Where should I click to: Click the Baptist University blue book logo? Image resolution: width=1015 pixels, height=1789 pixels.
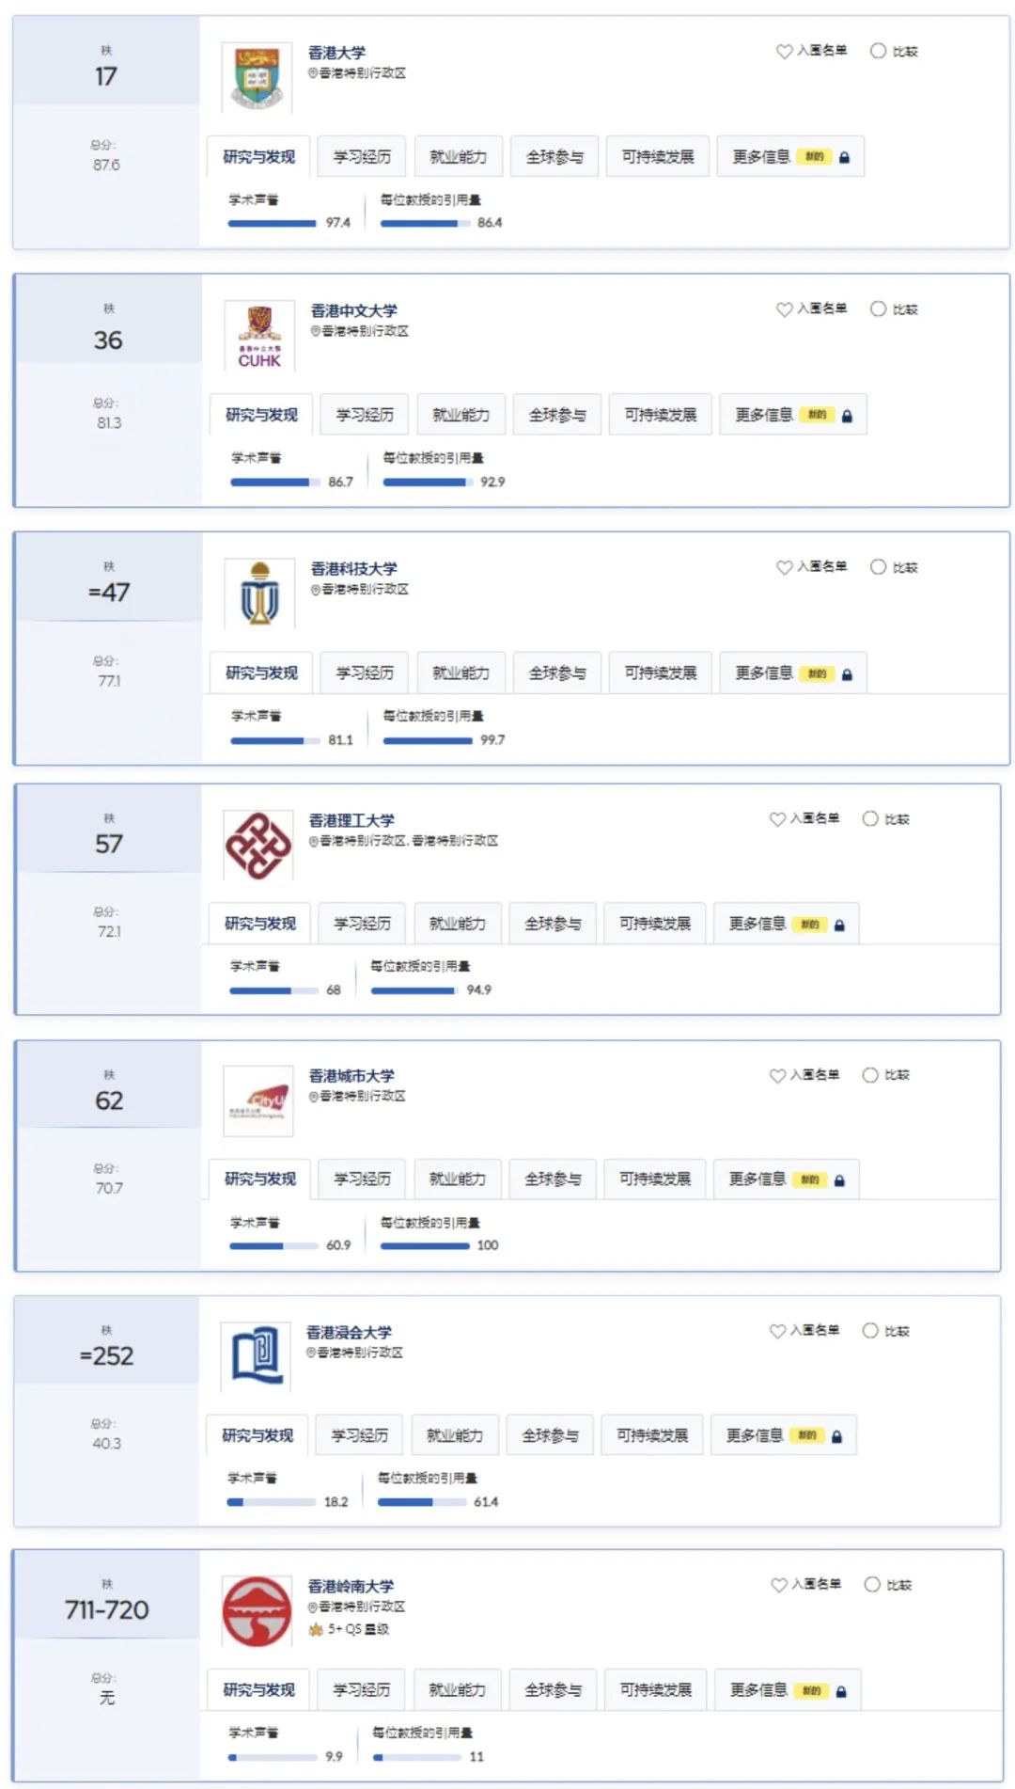tap(256, 1357)
